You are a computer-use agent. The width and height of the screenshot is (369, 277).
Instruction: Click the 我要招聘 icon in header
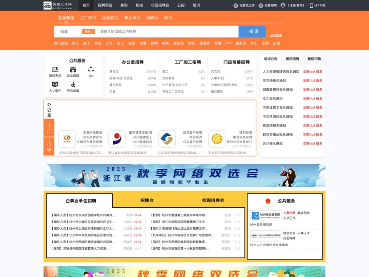coord(261,6)
